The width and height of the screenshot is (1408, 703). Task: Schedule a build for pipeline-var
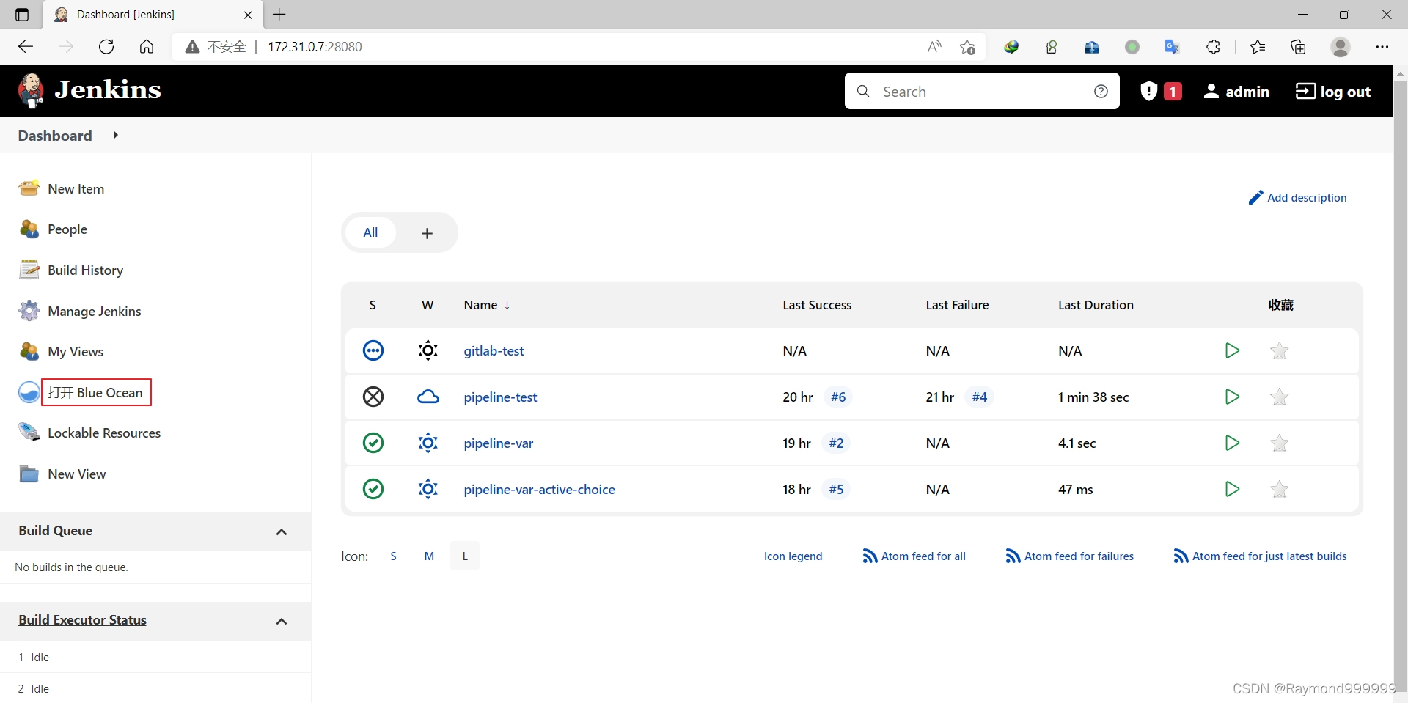1232,443
